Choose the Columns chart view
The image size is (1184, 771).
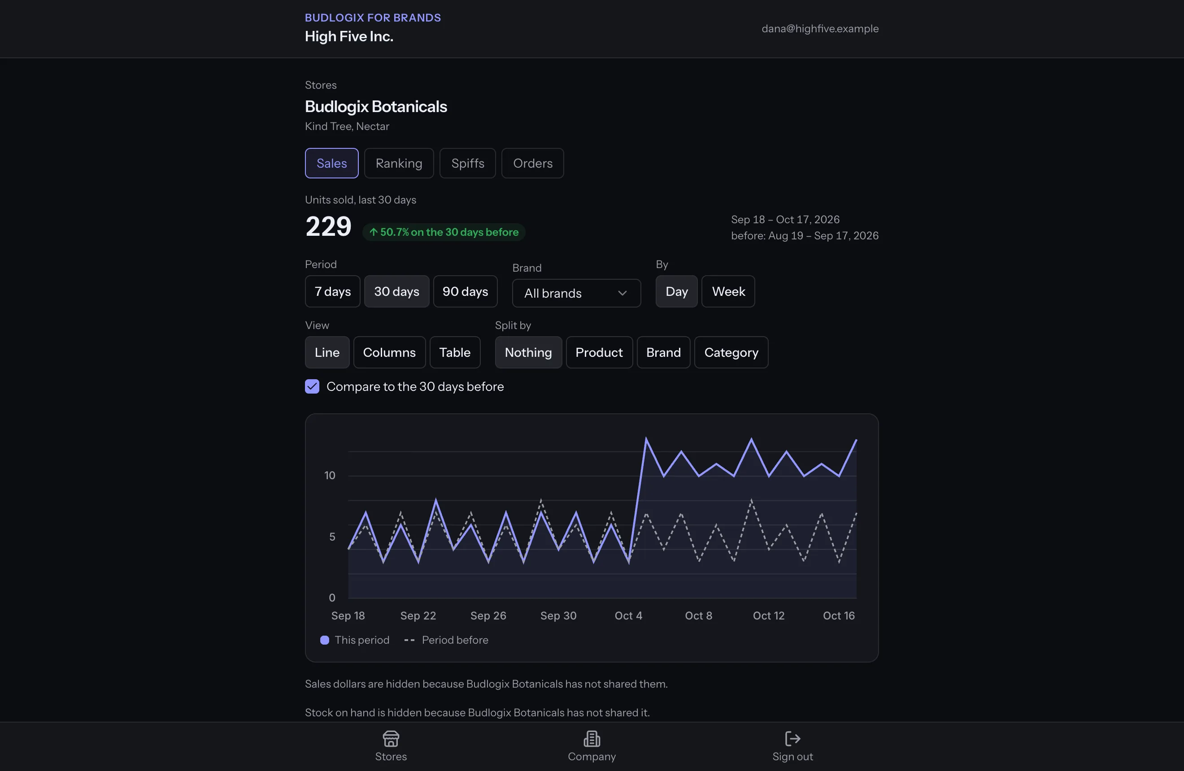390,352
